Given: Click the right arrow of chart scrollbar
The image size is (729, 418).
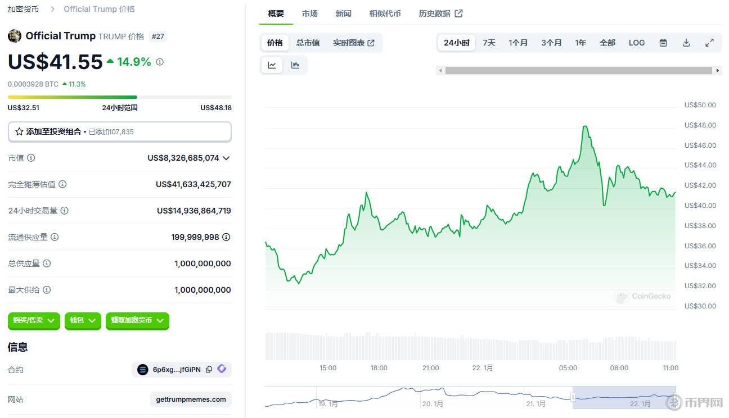Looking at the screenshot, I should [717, 71].
